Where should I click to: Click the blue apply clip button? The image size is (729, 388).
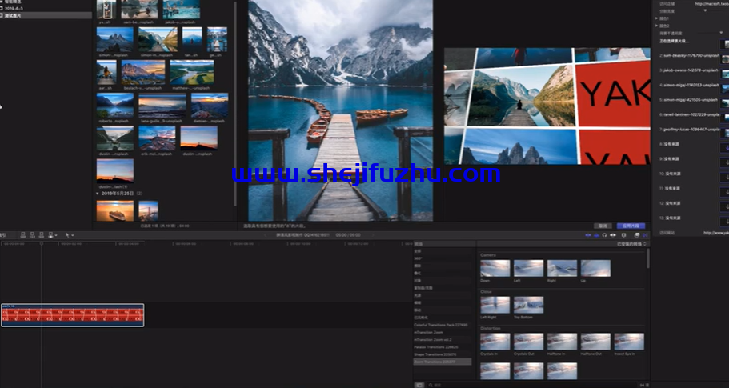coord(631,226)
